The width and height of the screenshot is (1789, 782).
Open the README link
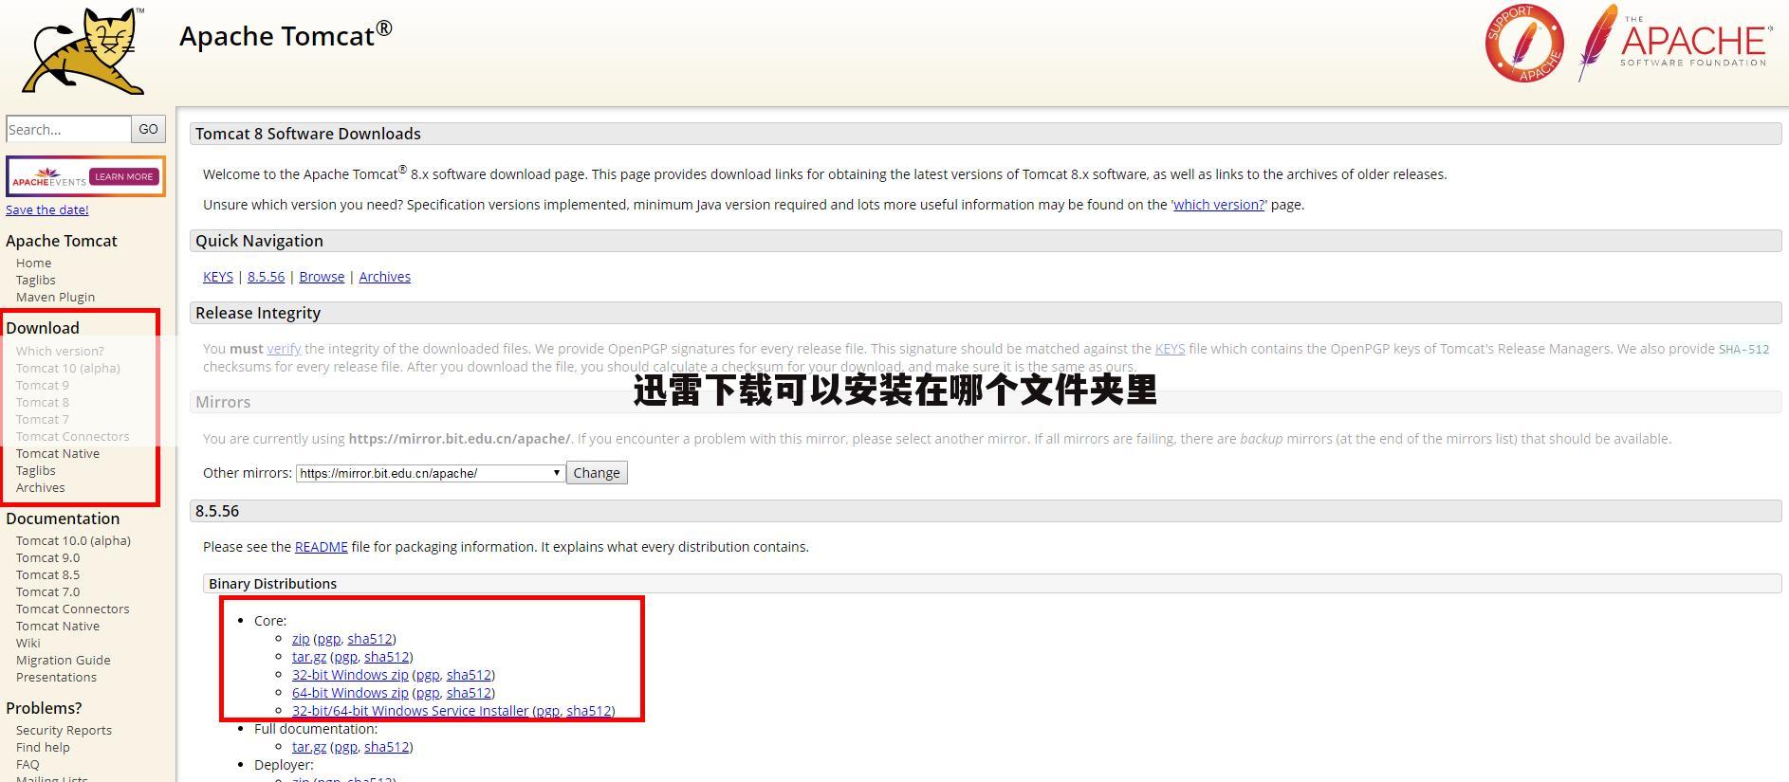pyautogui.click(x=322, y=547)
